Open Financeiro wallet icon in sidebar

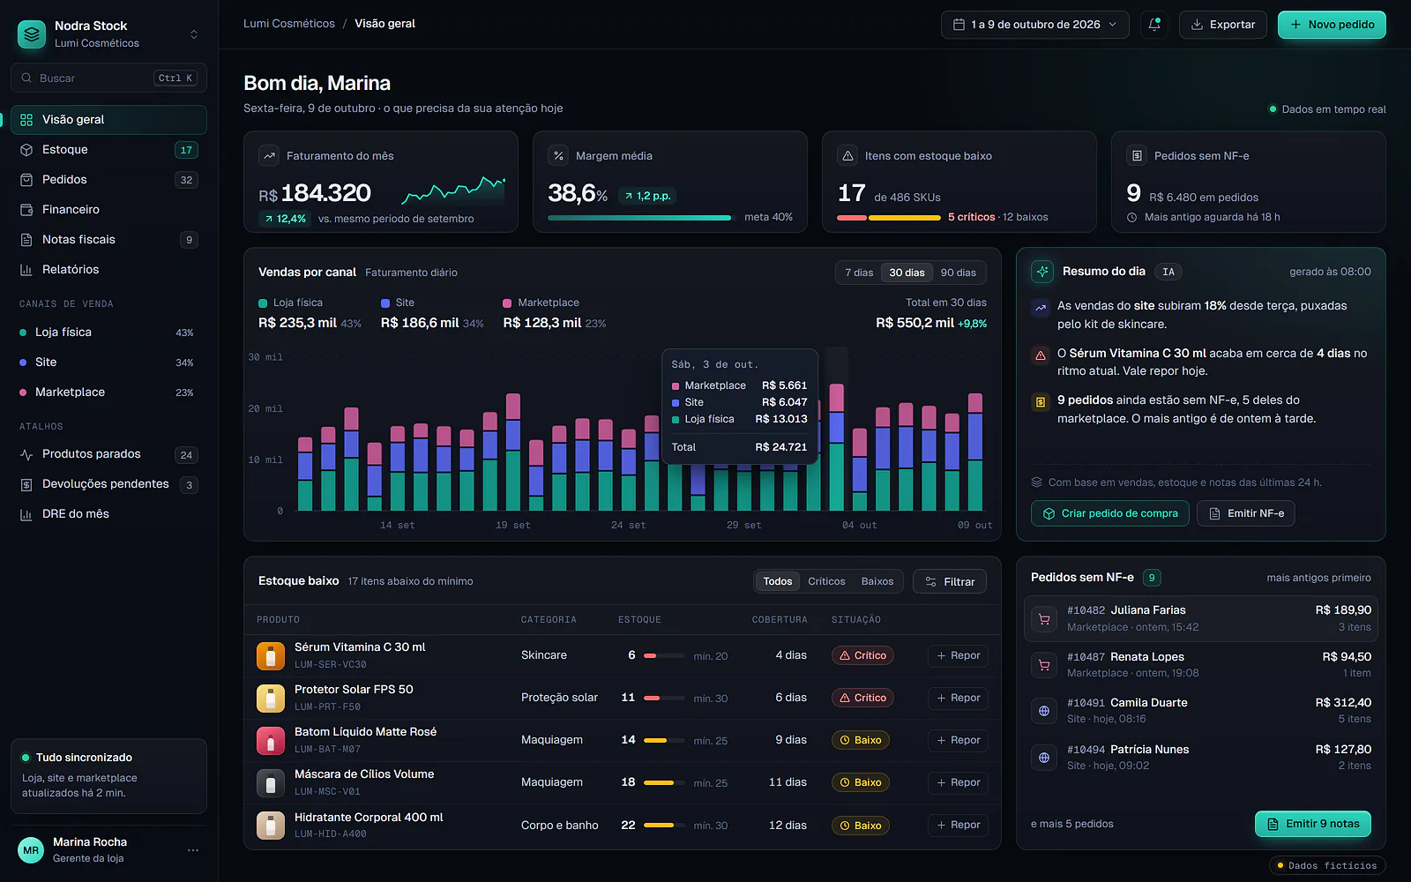tap(26, 210)
